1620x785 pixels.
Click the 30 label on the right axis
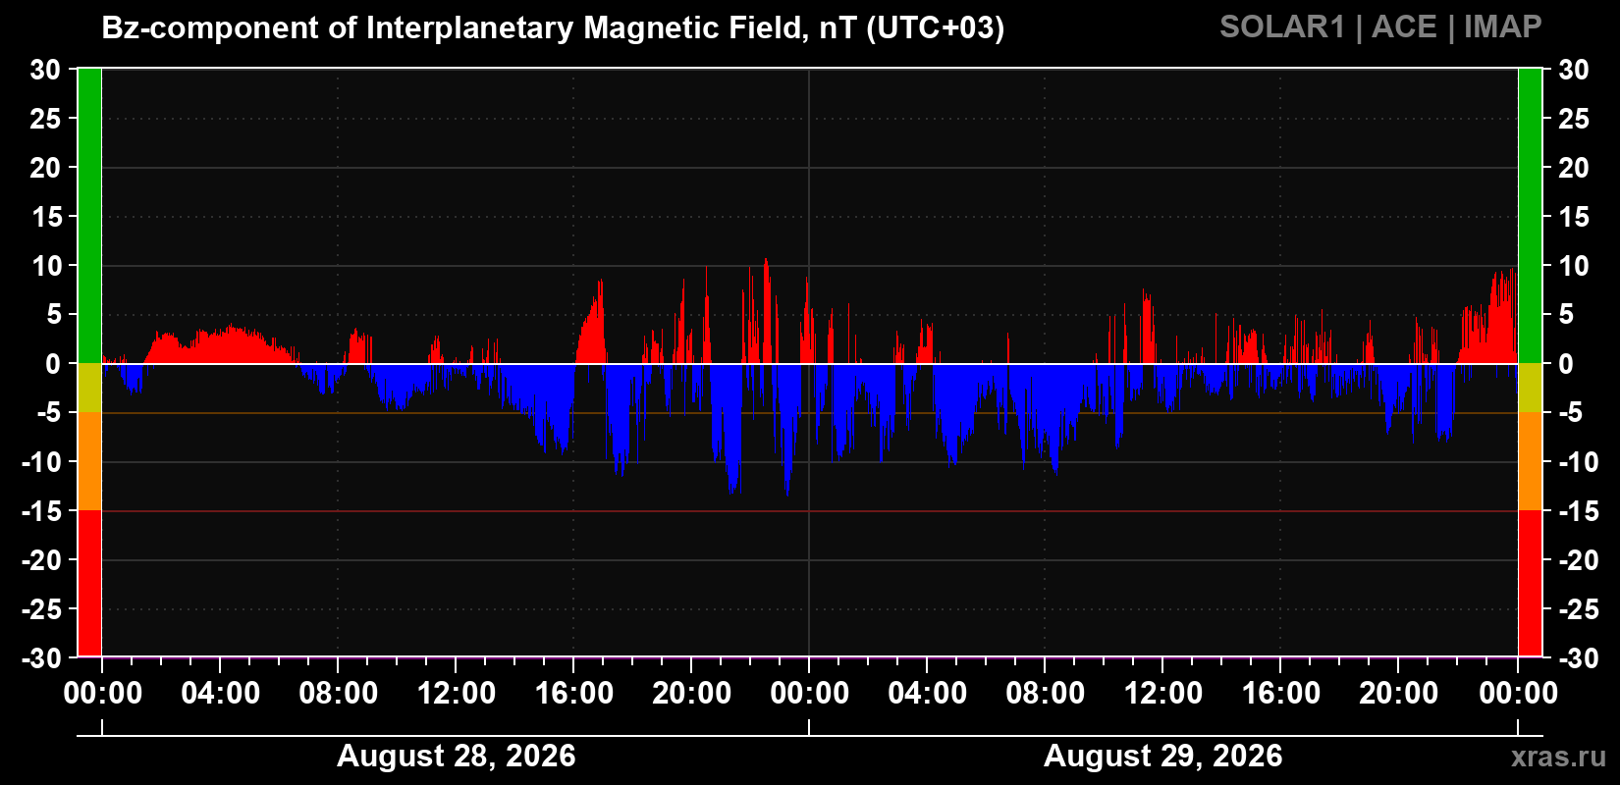pyautogui.click(x=1574, y=70)
